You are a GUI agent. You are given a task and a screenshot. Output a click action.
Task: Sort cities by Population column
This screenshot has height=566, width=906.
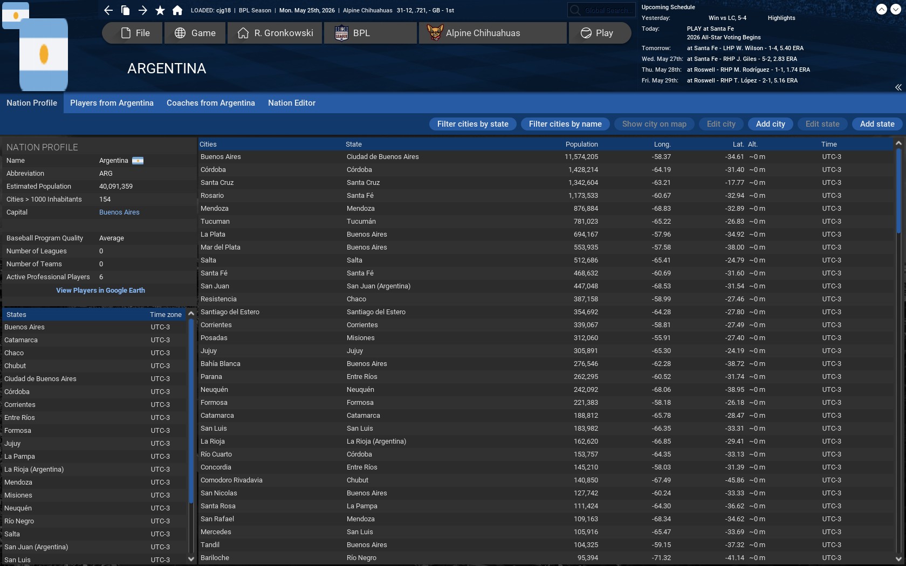pyautogui.click(x=581, y=144)
